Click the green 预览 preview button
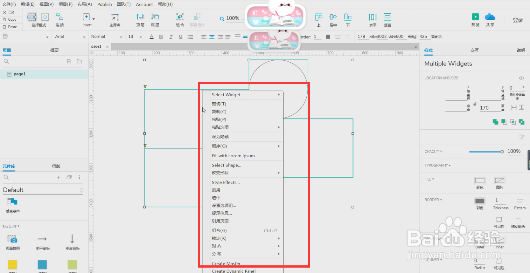The height and width of the screenshot is (273, 530). [x=475, y=17]
